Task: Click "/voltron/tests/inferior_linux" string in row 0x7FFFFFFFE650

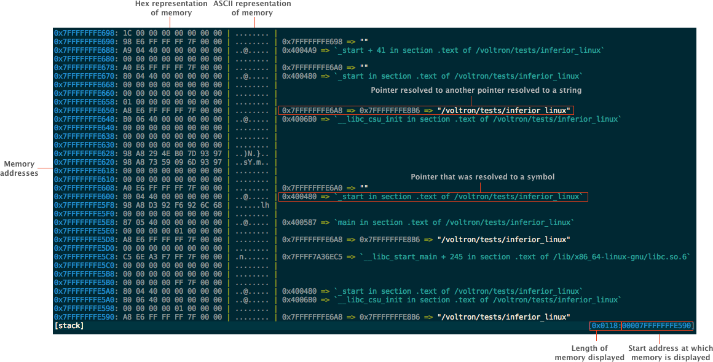Action: click(503, 111)
